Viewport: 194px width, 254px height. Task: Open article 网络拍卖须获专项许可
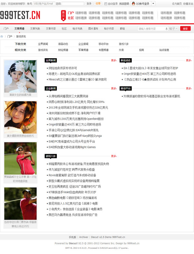coord(63,68)
